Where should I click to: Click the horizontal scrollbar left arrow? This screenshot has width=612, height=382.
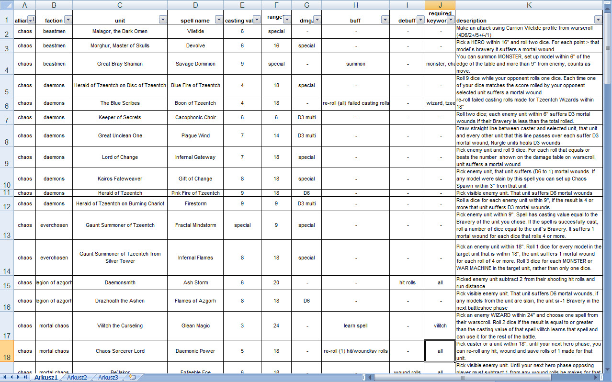371,378
